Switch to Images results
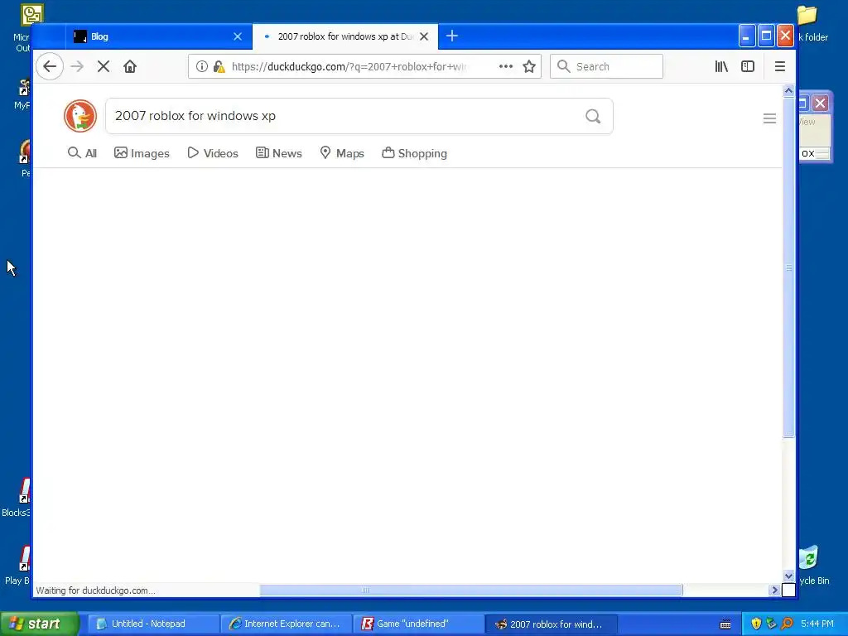Image resolution: width=848 pixels, height=636 pixels. coord(142,153)
